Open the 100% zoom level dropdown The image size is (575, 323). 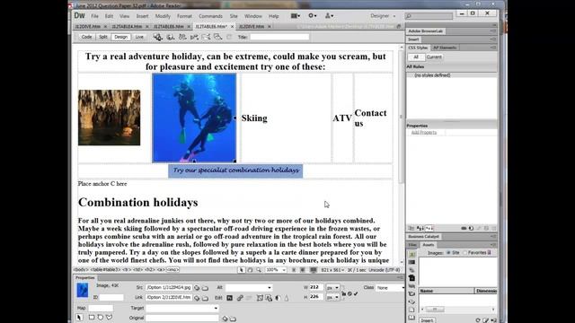pos(276,270)
